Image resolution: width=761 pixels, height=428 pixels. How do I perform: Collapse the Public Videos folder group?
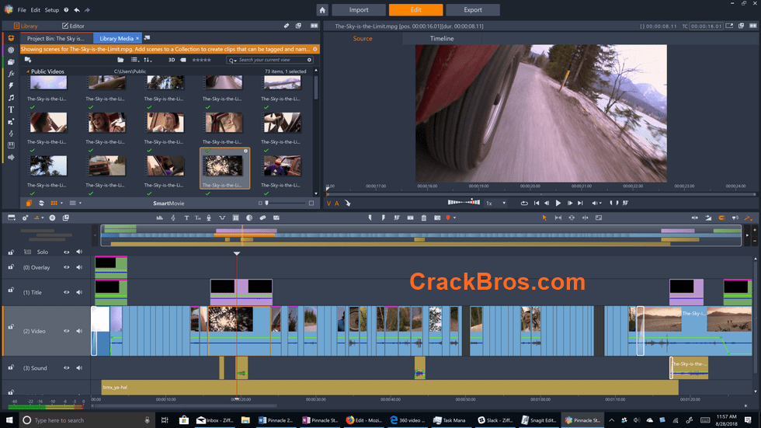pos(28,71)
